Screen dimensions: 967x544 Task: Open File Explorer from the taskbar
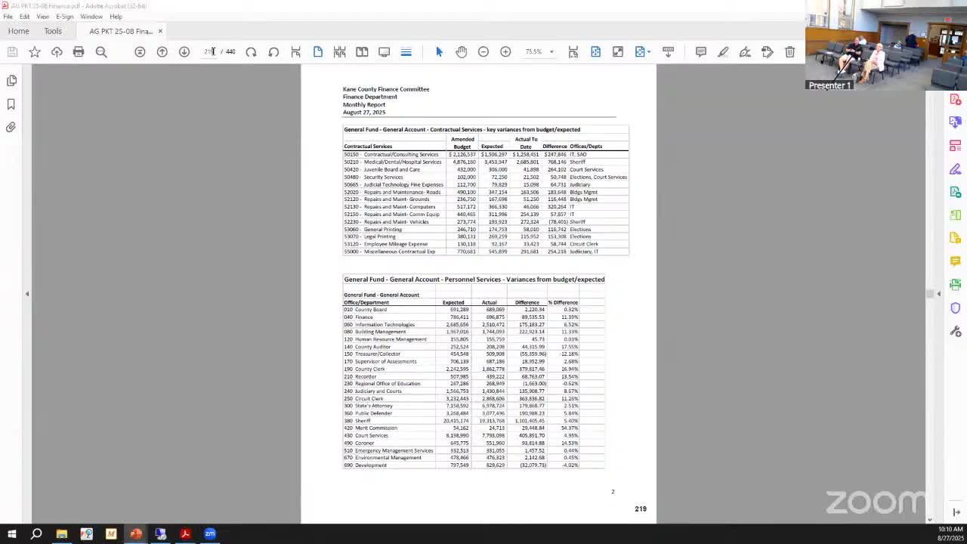[x=62, y=533]
